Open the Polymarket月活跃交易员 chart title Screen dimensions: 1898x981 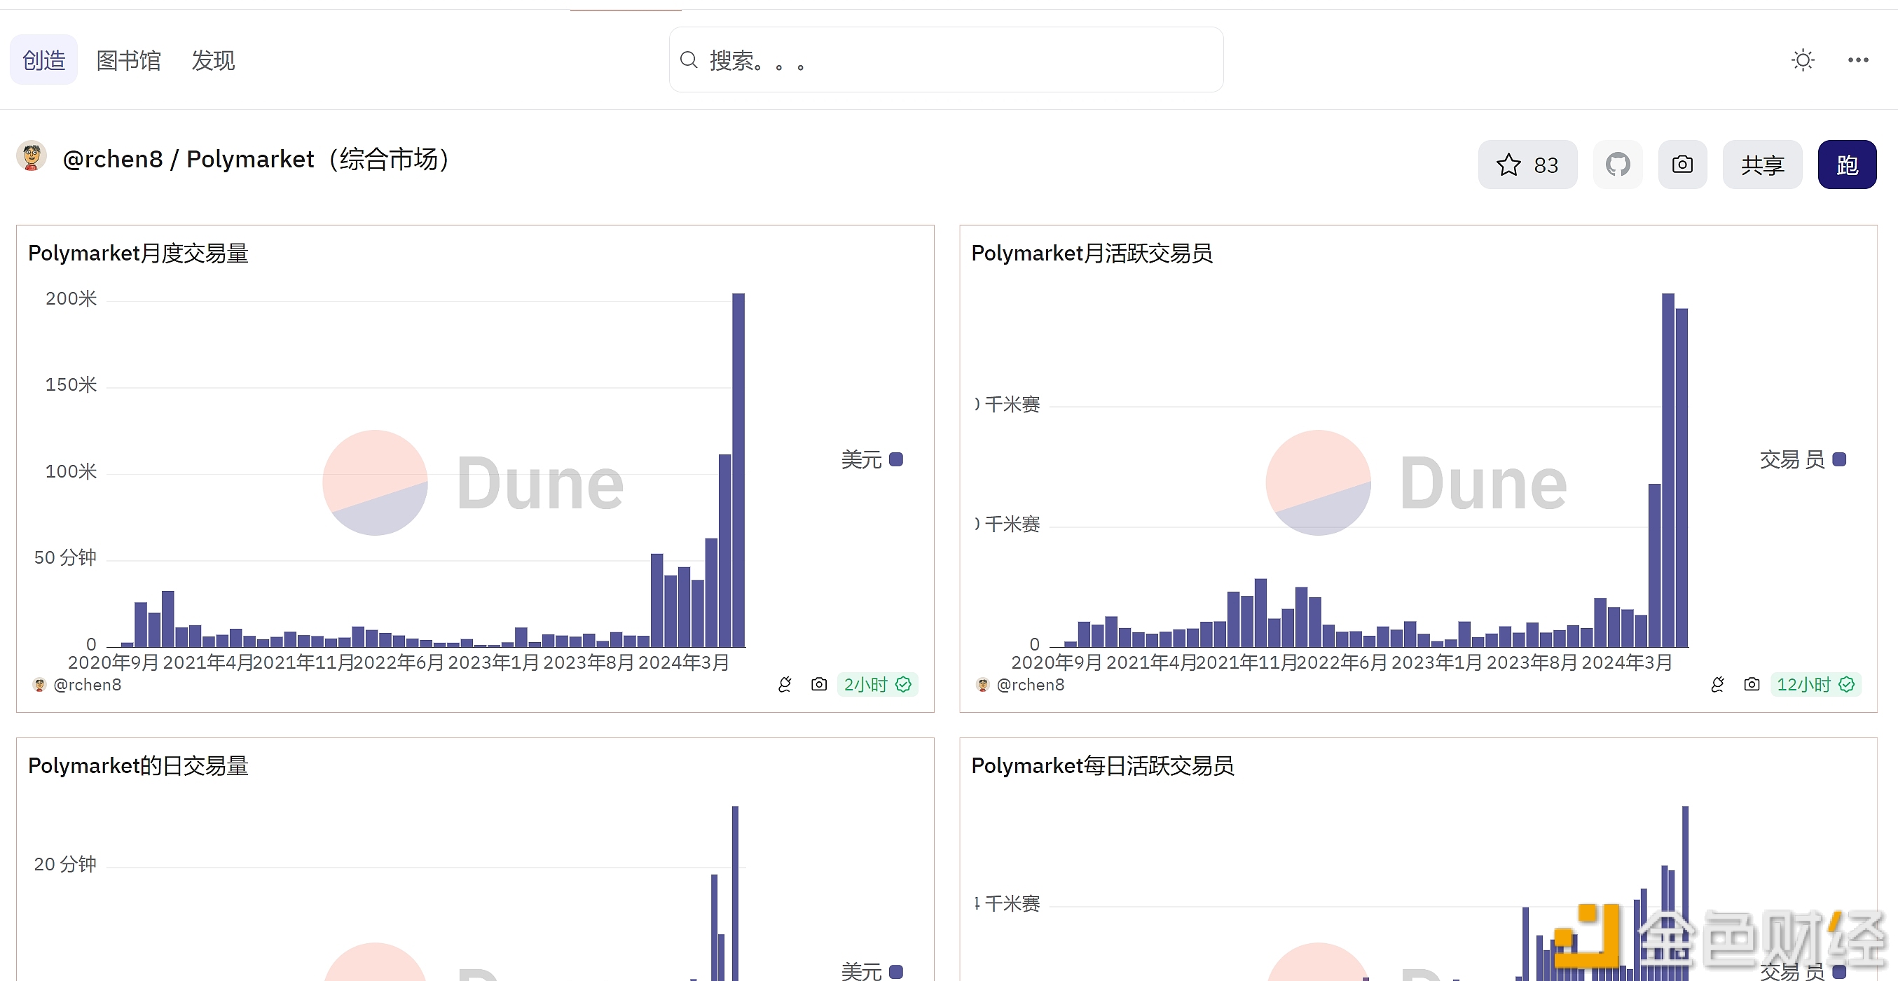click(x=1092, y=253)
